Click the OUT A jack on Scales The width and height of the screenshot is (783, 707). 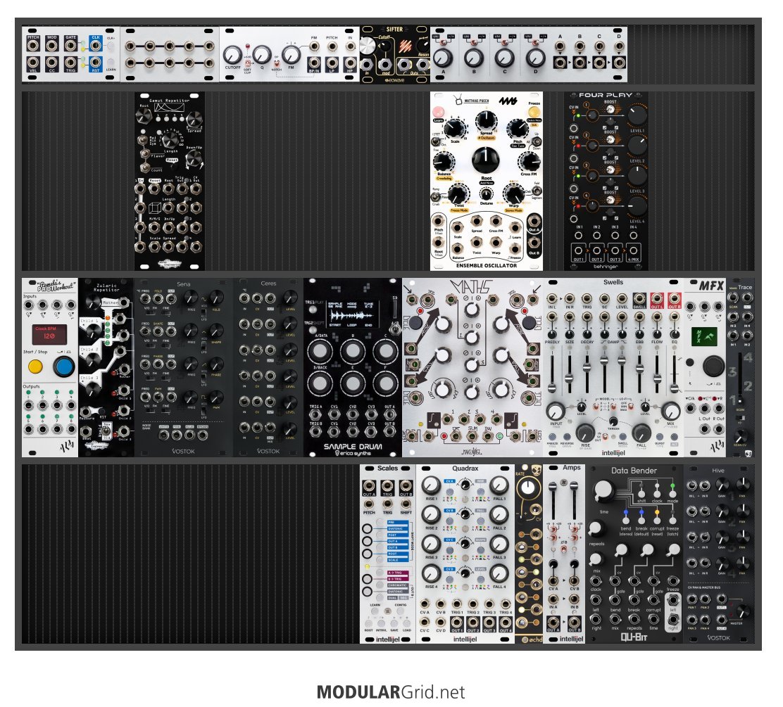(369, 486)
